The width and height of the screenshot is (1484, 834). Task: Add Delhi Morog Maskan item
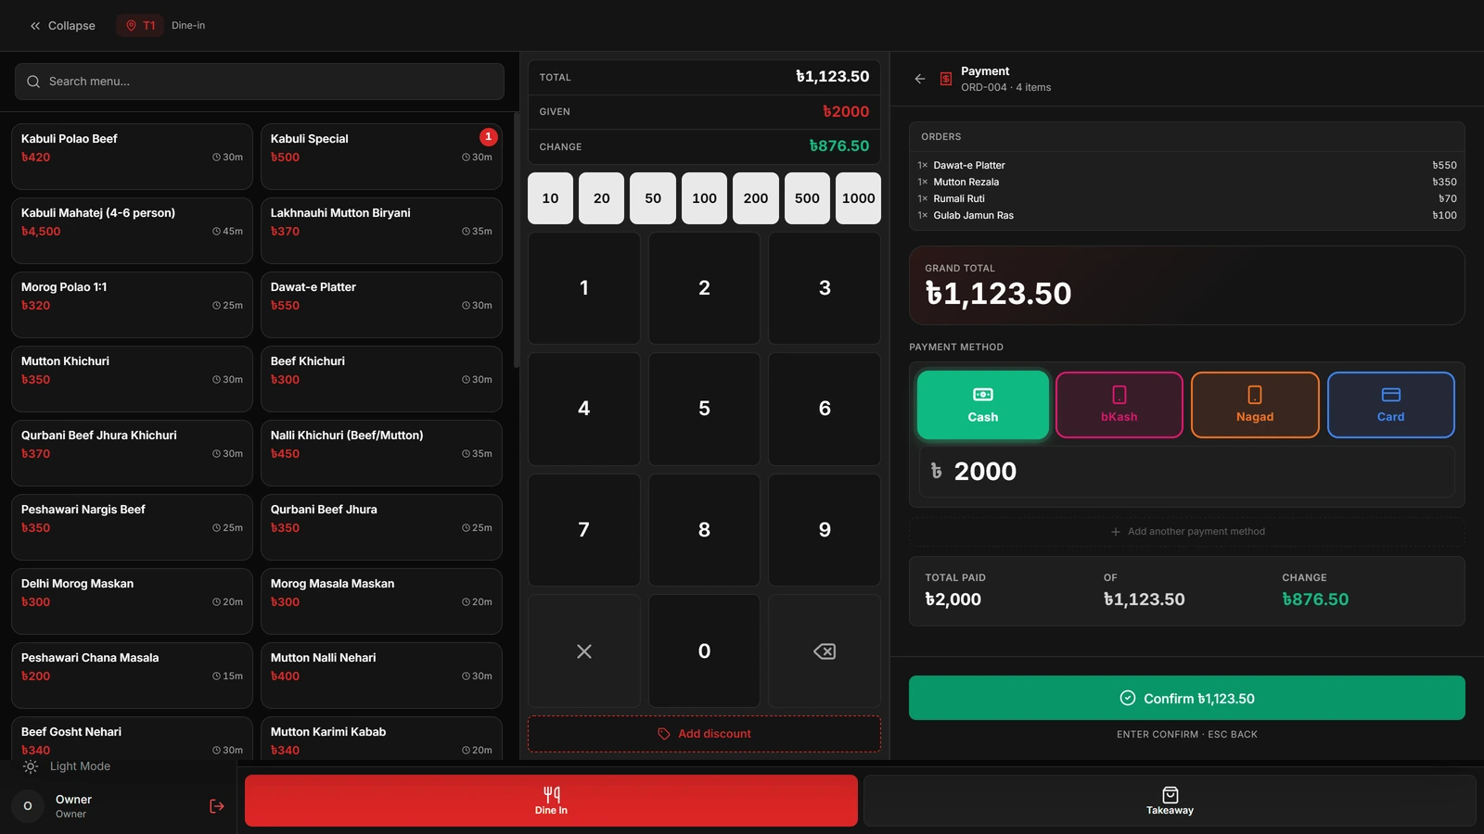pyautogui.click(x=132, y=601)
